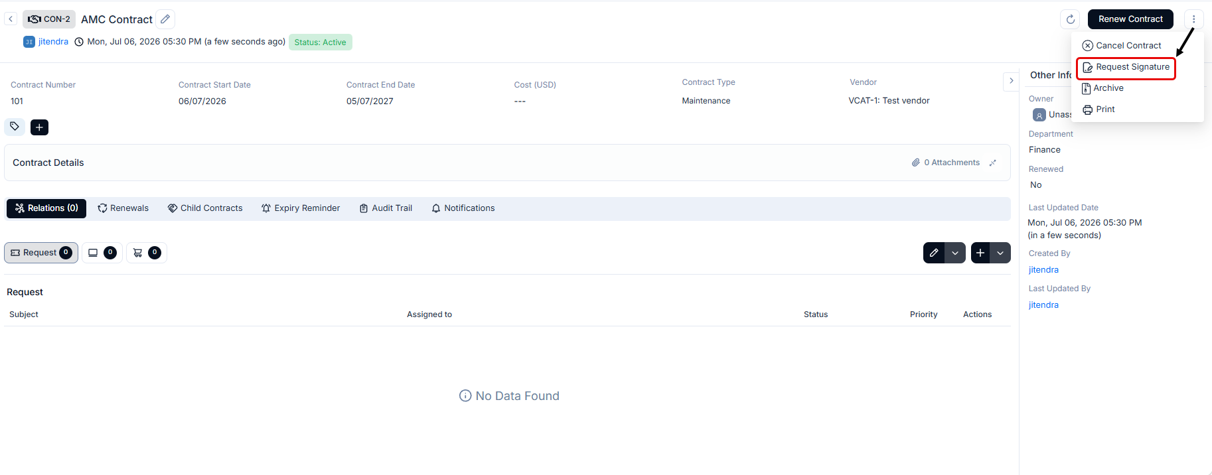Click the Contract Details heading

[x=48, y=163]
